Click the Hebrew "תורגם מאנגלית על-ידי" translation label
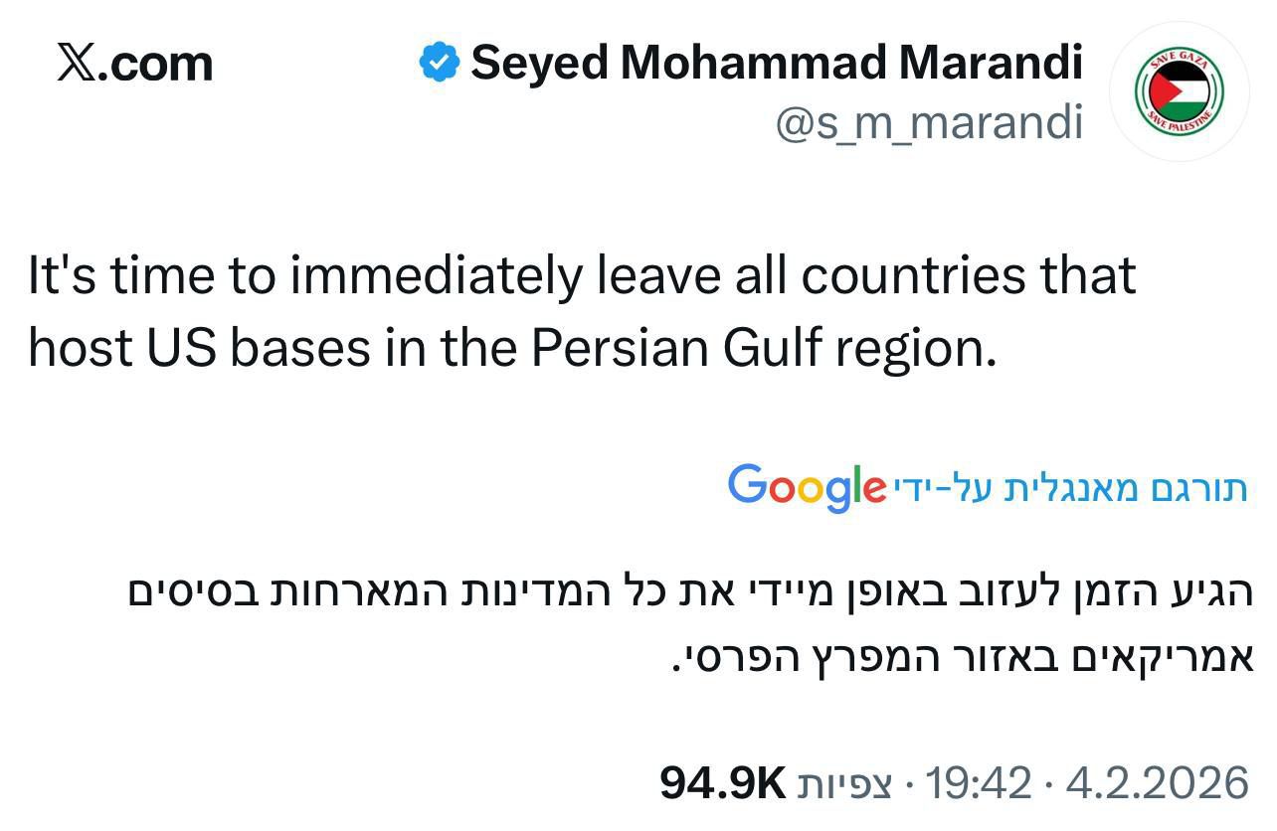The image size is (1277, 831). 1070,488
